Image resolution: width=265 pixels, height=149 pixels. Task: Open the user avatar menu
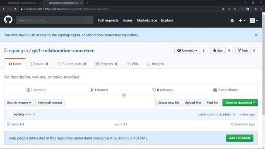253,20
